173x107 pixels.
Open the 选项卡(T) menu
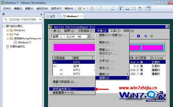(56, 9)
